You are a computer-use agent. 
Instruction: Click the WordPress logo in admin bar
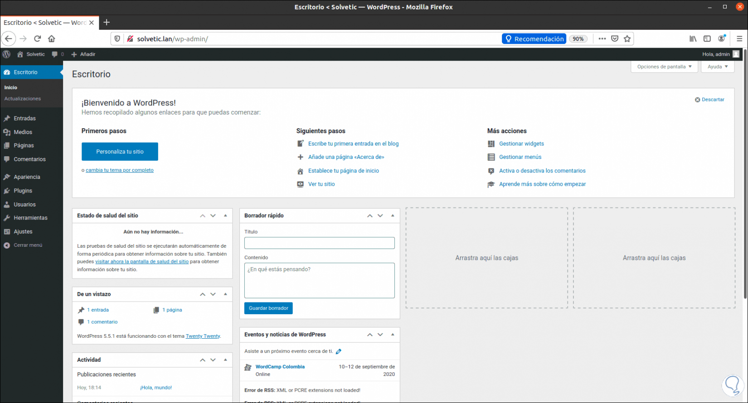pos(6,54)
